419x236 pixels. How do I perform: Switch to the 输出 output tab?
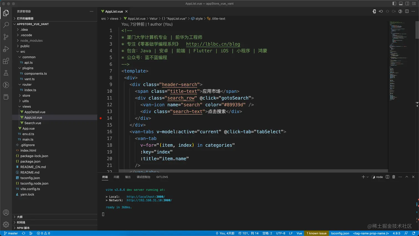[x=128, y=177]
